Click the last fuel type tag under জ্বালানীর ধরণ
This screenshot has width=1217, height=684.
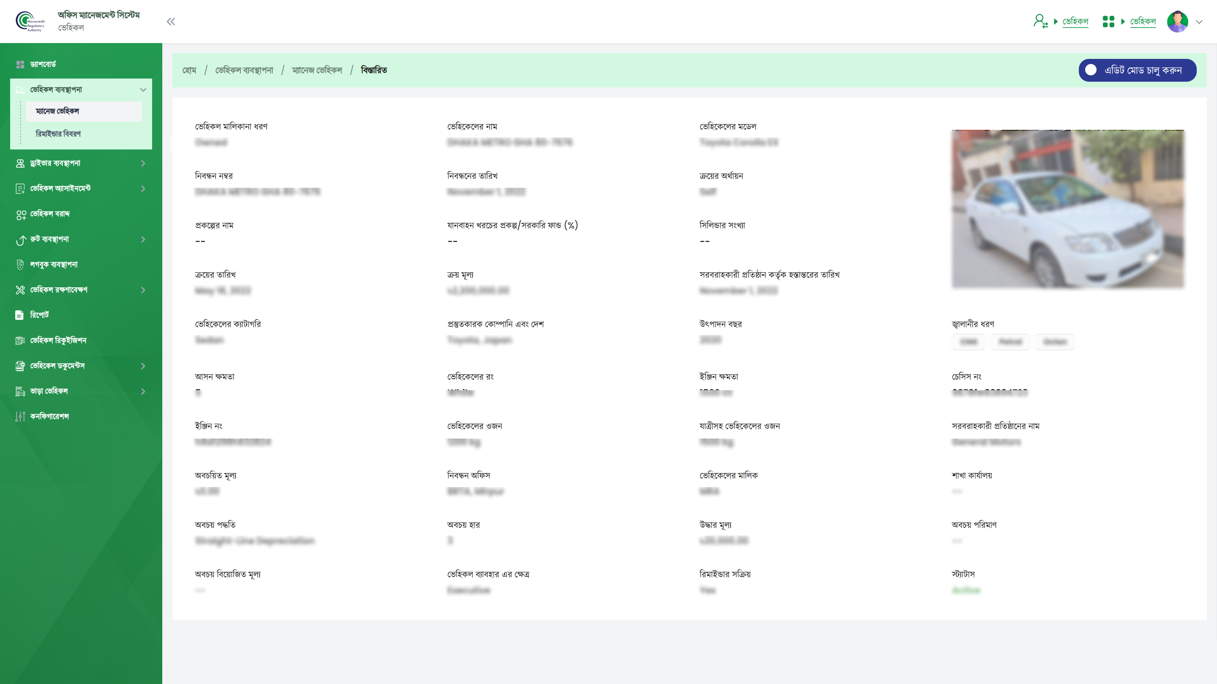tap(1055, 342)
